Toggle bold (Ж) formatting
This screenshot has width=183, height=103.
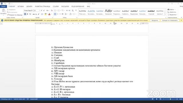pos(25,14)
